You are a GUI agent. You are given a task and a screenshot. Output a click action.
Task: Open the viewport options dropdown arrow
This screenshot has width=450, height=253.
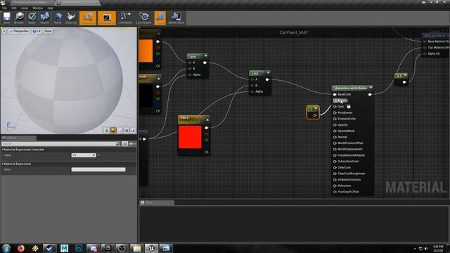4,31
